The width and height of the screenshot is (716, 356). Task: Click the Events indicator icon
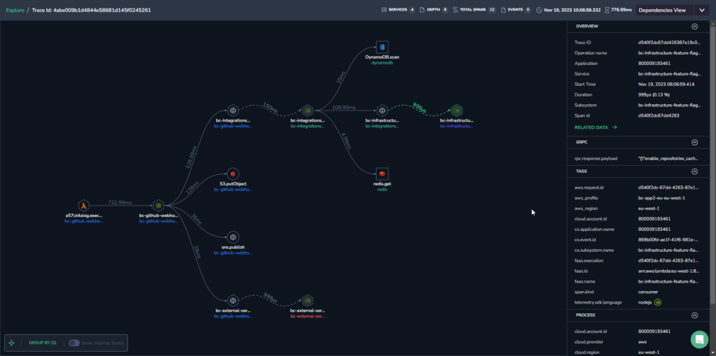tap(503, 10)
